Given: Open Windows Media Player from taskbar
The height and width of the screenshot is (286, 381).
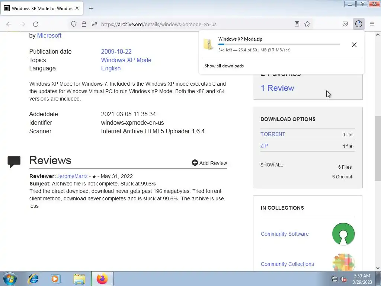Looking at the screenshot, I should tap(56, 279).
